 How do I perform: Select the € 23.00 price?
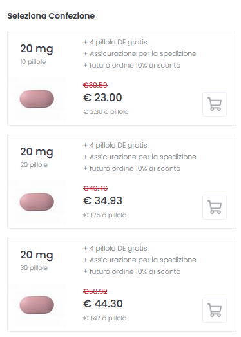[102, 97]
